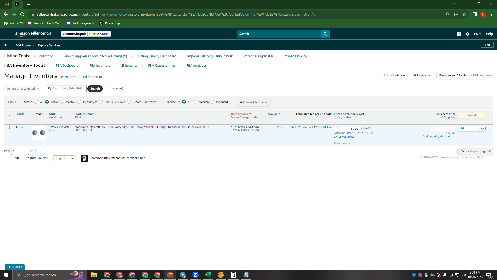
Task: Change 25 results per page dropdown
Action: tap(475, 151)
